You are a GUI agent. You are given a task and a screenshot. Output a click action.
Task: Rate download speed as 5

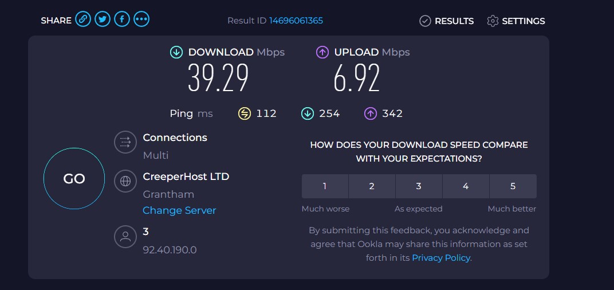click(513, 186)
